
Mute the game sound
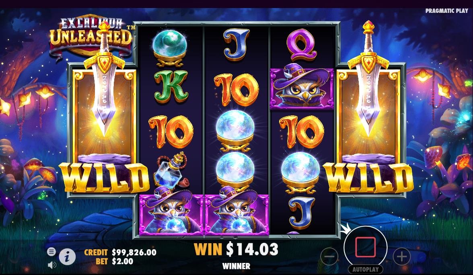coord(52,265)
